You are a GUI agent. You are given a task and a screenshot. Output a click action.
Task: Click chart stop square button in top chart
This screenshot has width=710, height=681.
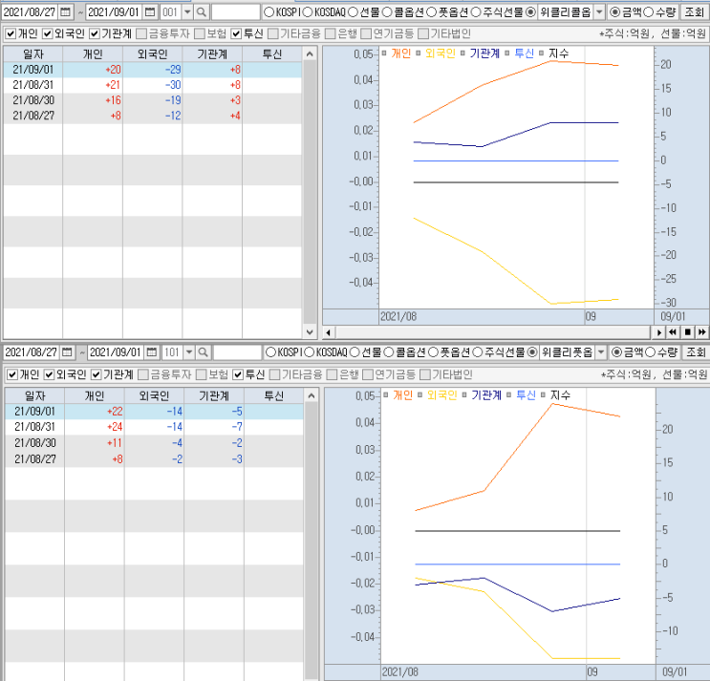coord(687,332)
